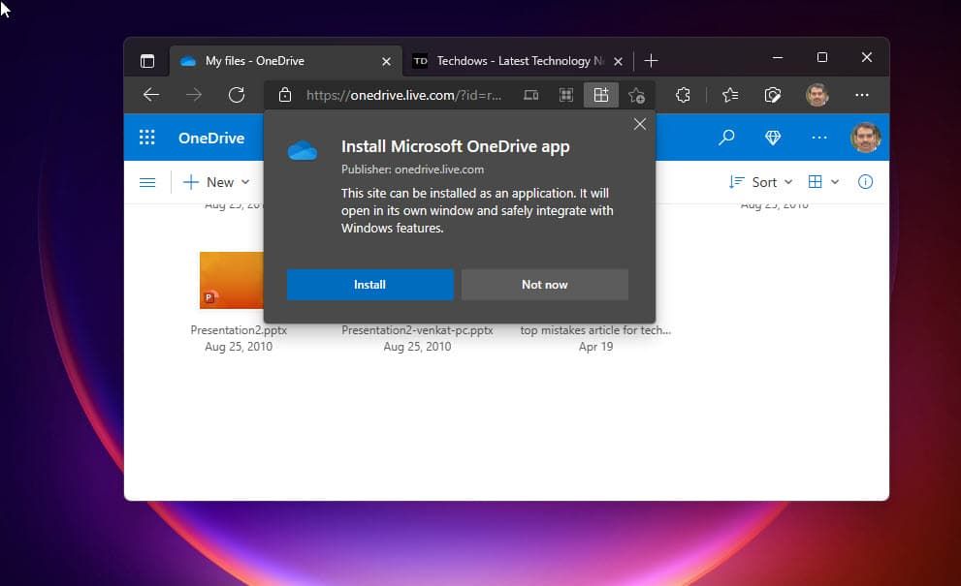Screen dimensions: 961x586
Task: Select top mistakes article for tech... file
Action: point(595,330)
